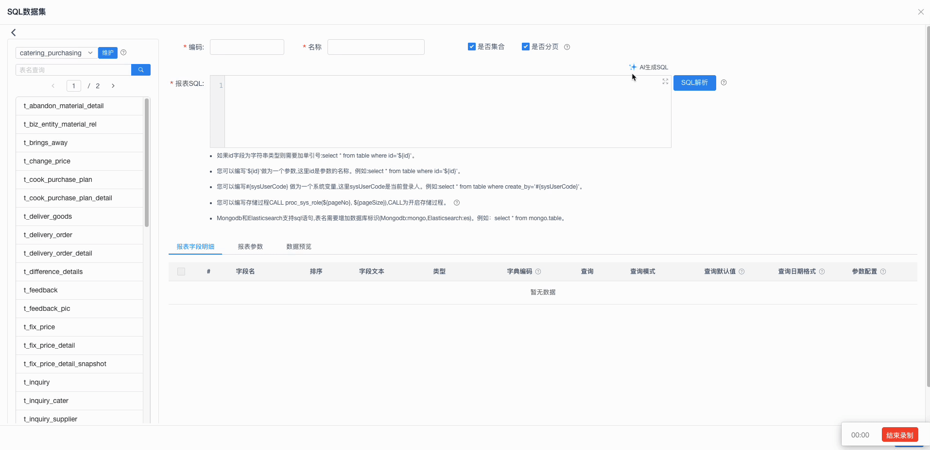Select table t_fix_price_detail
The height and width of the screenshot is (450, 930).
(79, 346)
